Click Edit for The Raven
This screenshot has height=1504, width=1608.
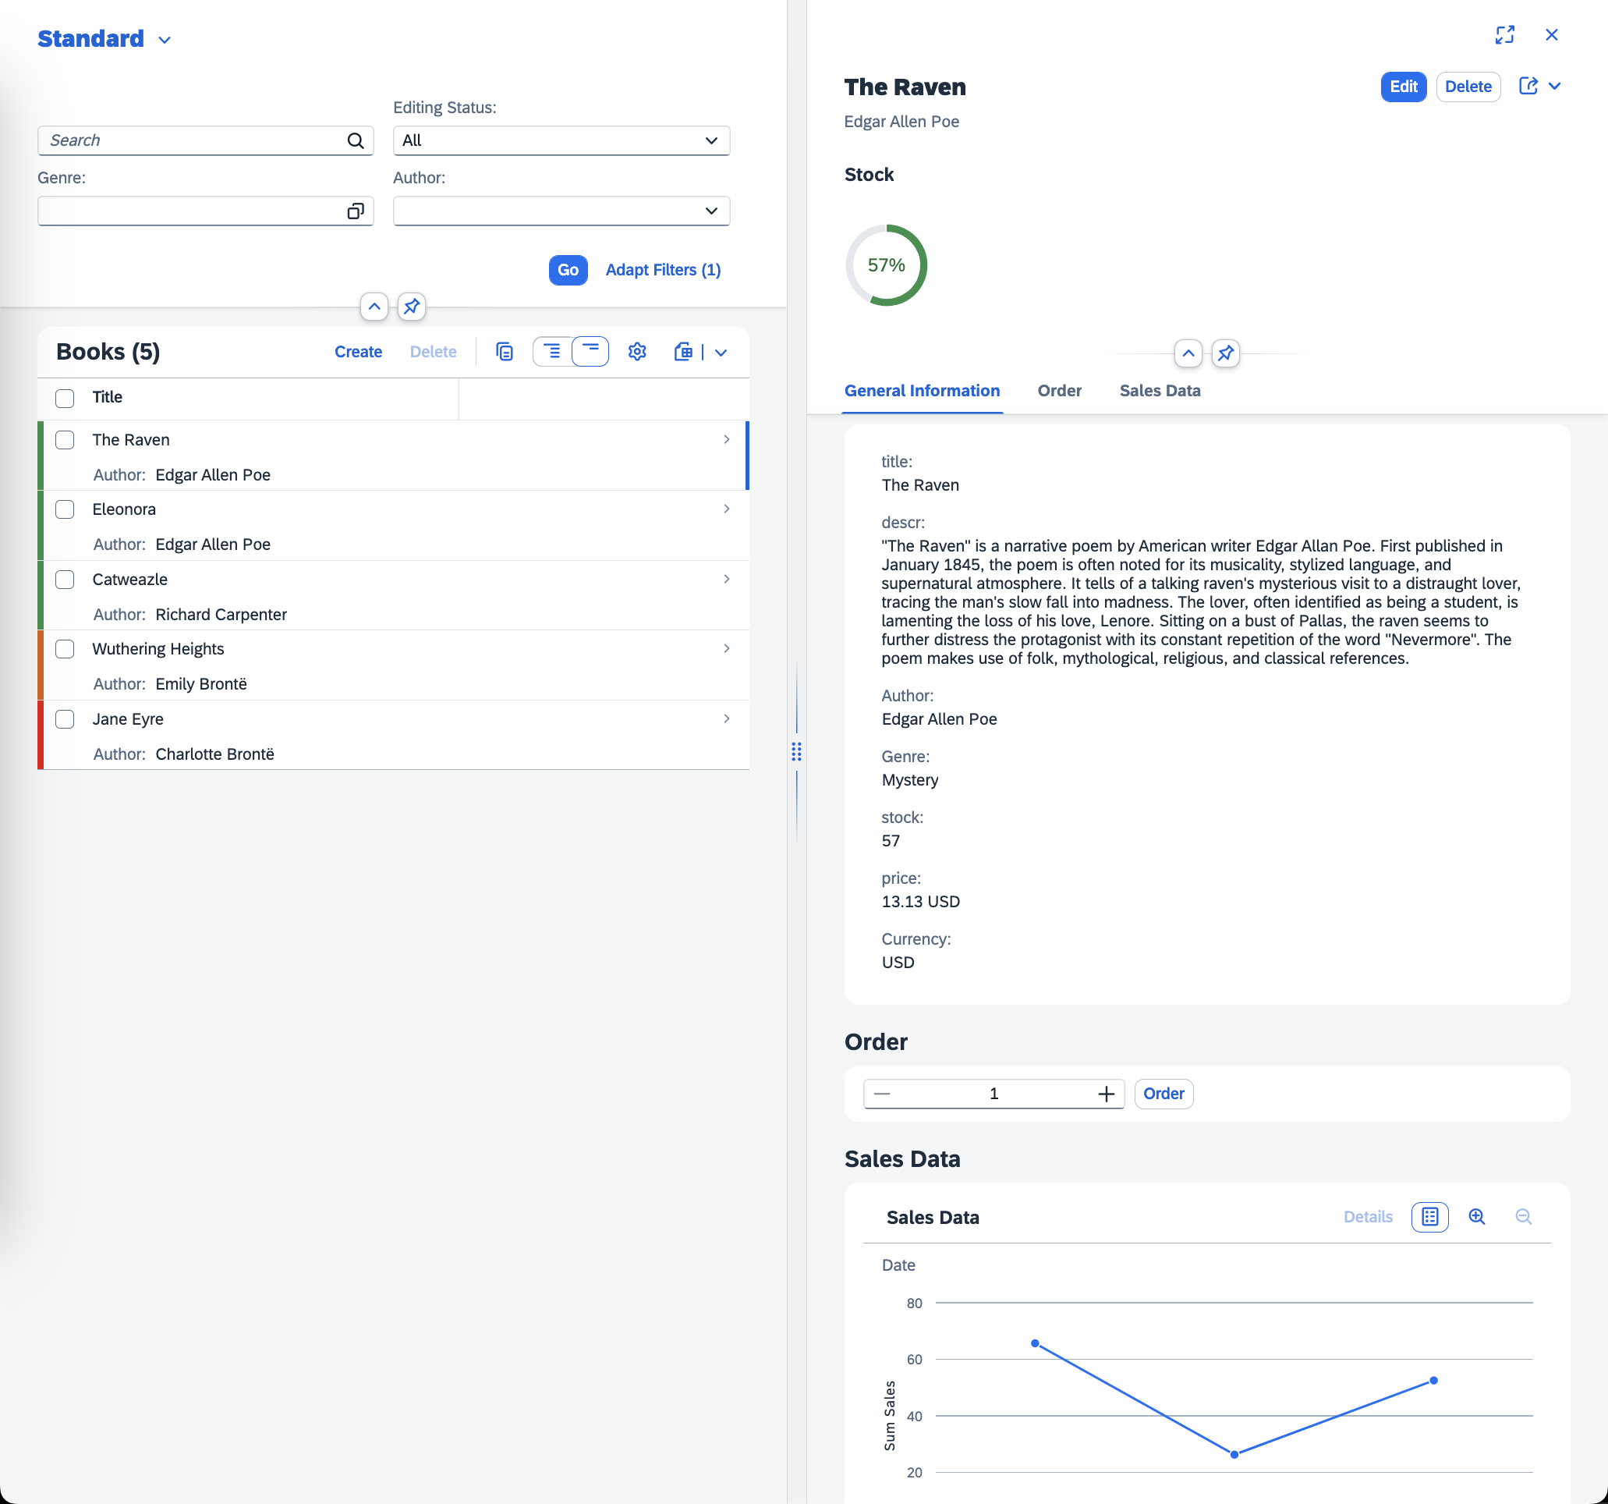tap(1404, 87)
